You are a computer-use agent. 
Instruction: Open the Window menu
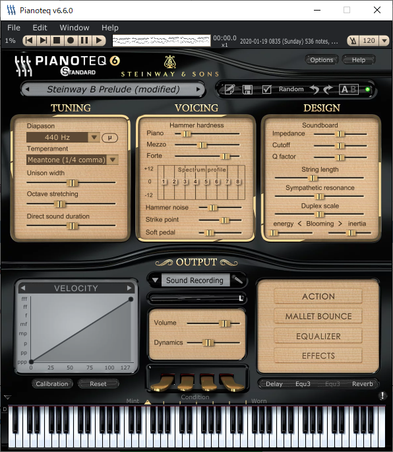pos(75,28)
